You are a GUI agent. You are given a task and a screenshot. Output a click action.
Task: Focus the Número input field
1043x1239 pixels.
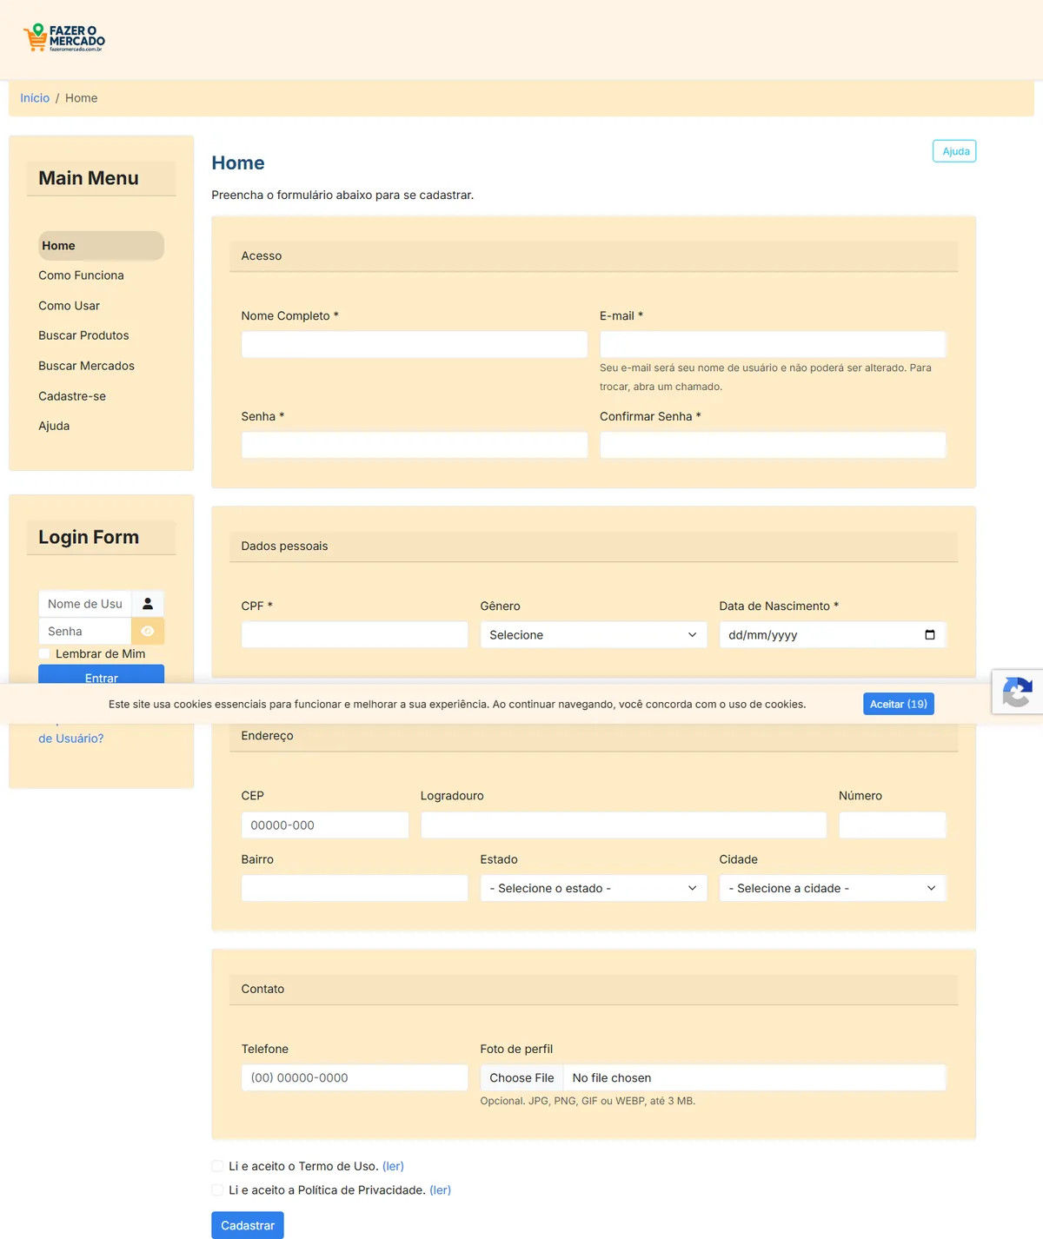point(893,825)
